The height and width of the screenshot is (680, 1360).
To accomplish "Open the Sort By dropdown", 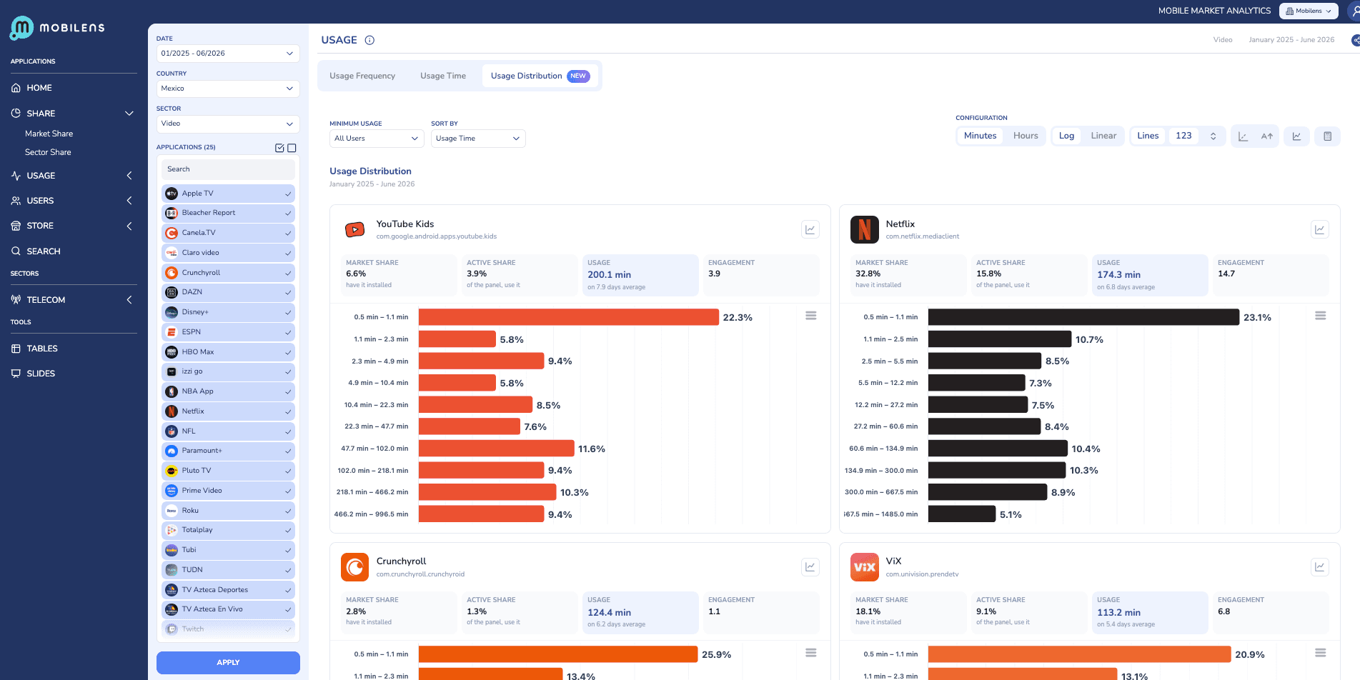I will point(478,139).
